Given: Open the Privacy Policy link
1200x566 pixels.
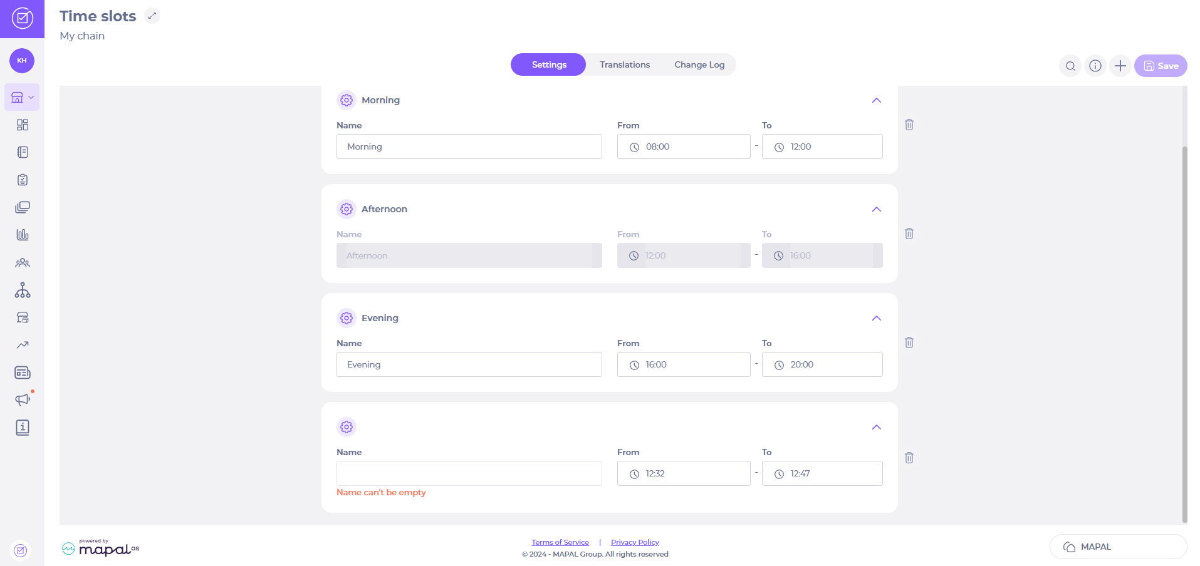Looking at the screenshot, I should (x=634, y=542).
